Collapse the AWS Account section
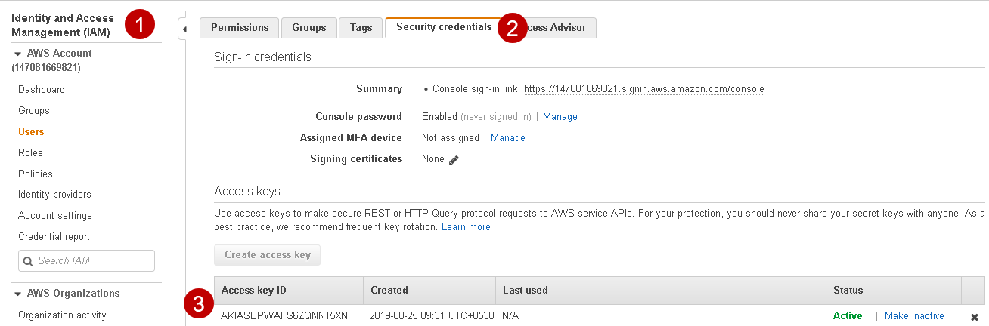Screen dimensions: 989x326 pos(18,54)
